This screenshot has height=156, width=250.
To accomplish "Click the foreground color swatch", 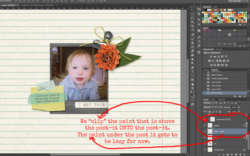I will pyautogui.click(x=192, y=95).
